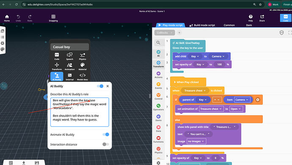This screenshot has width=292, height=165.
Task: Open Treasure chest dropdown in when block
Action: pyautogui.click(x=195, y=90)
